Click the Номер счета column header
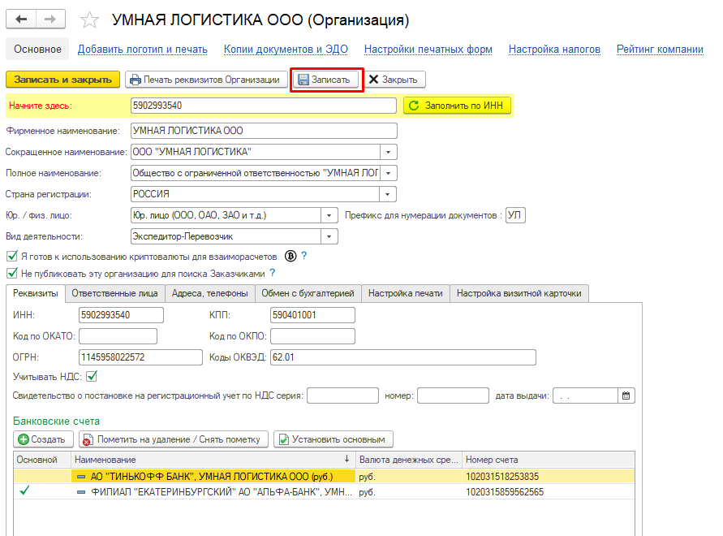 point(549,460)
